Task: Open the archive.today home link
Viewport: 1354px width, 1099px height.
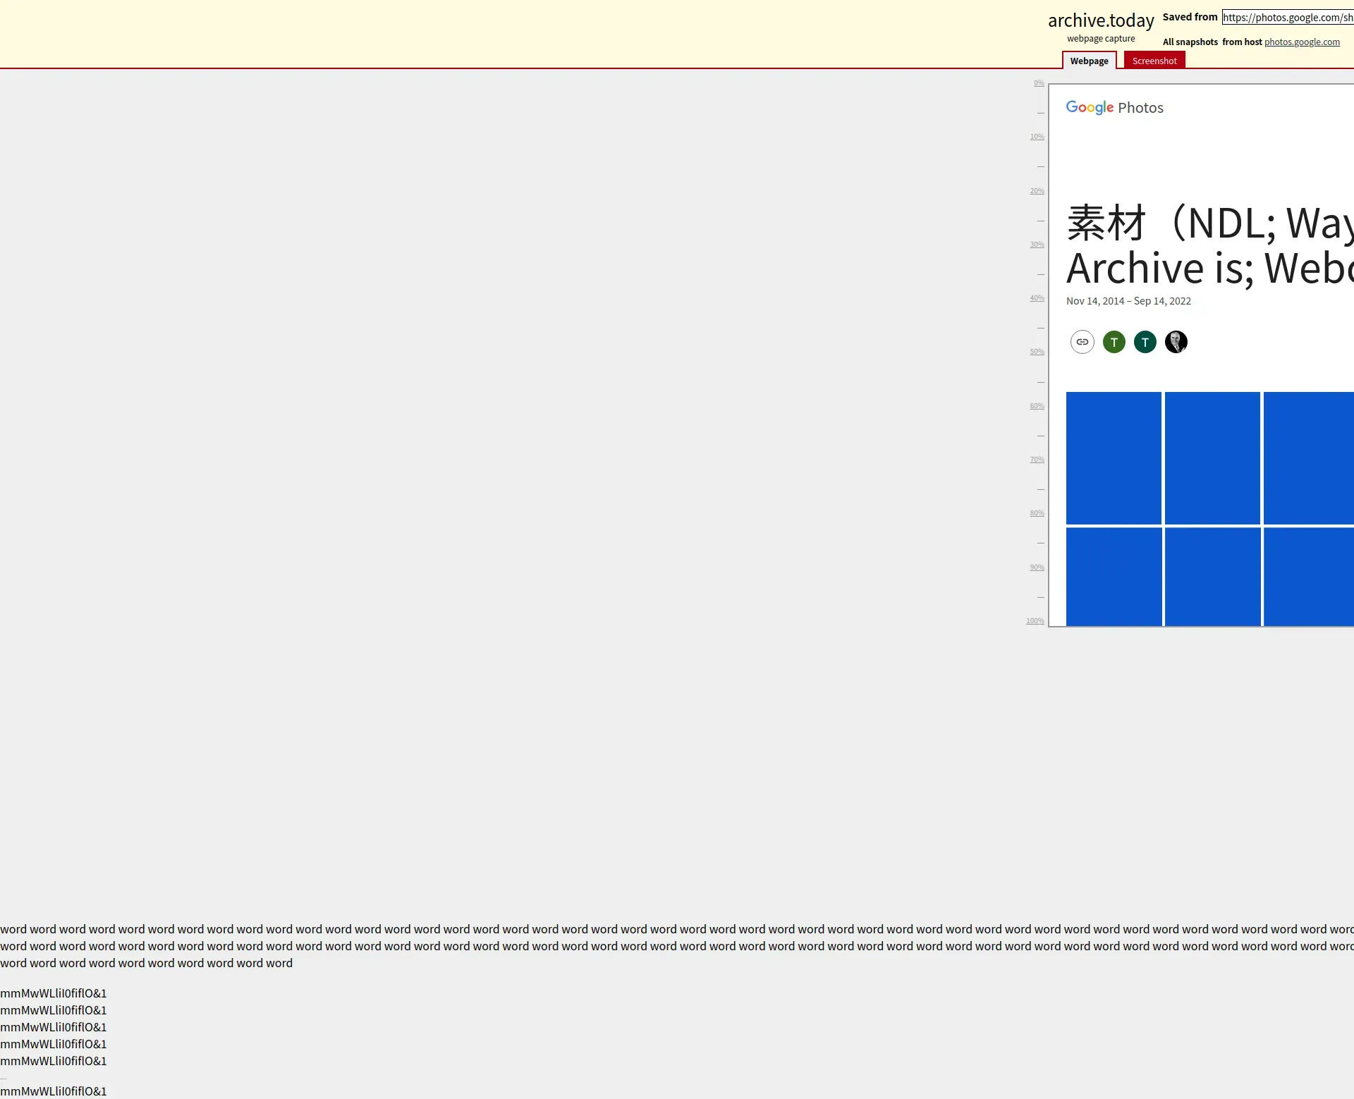Action: tap(1100, 20)
